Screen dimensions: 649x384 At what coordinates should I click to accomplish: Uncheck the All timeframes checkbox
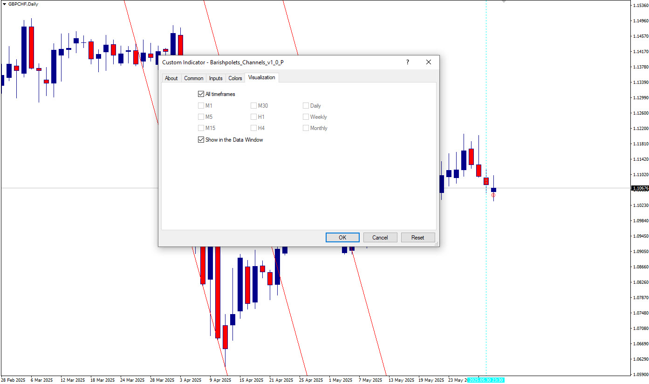pyautogui.click(x=201, y=94)
